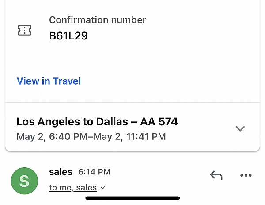
Task: Tap the "Confirmation number" label
Action: [x=98, y=20]
